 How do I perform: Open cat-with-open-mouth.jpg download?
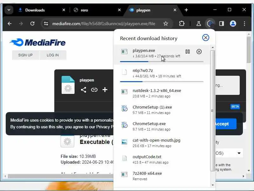(162, 143)
